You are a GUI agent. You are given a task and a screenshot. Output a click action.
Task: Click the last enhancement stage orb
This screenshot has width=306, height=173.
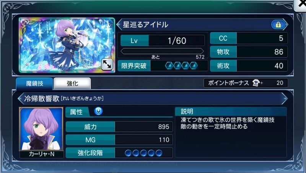pos(159,153)
